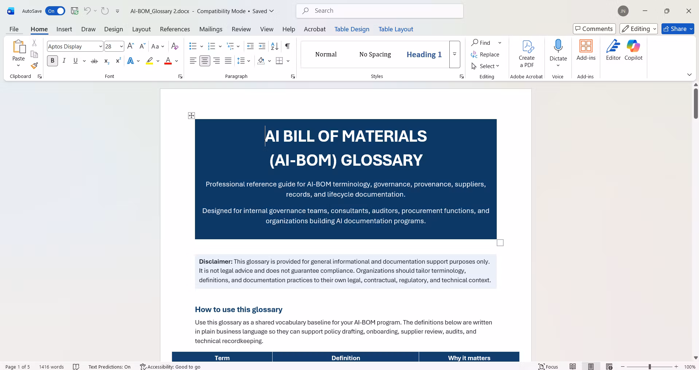Toggle Superscript formatting

pos(118,61)
